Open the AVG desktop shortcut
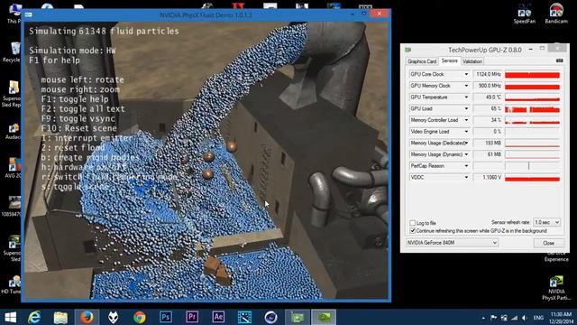Screen dimensions: 577x325 14,168
